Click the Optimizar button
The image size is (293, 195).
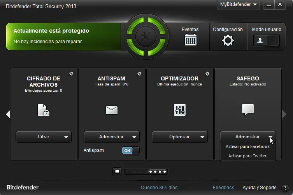click(179, 137)
